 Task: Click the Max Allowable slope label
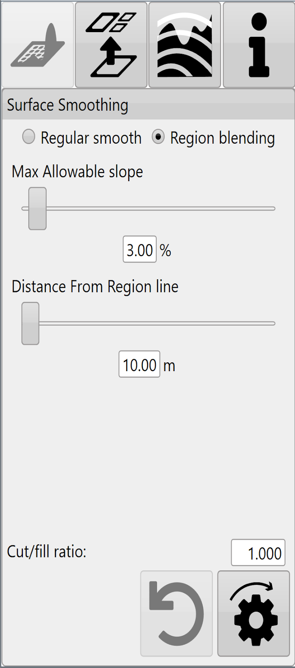tap(77, 172)
